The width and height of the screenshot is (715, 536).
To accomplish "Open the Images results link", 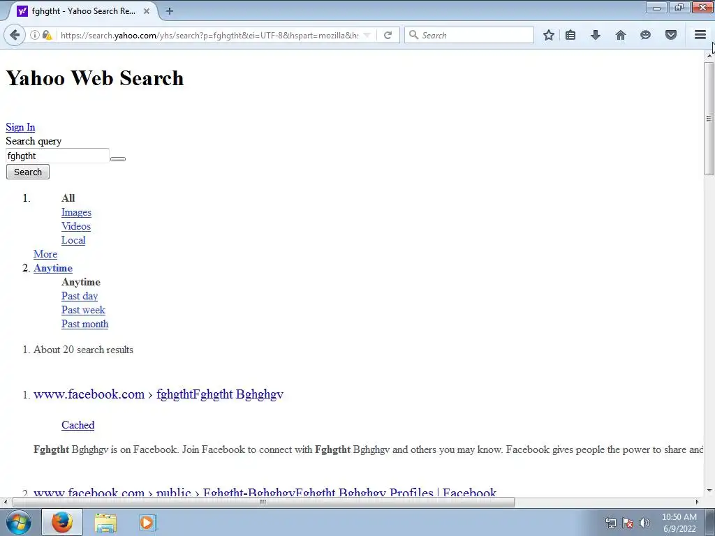I will tap(76, 212).
